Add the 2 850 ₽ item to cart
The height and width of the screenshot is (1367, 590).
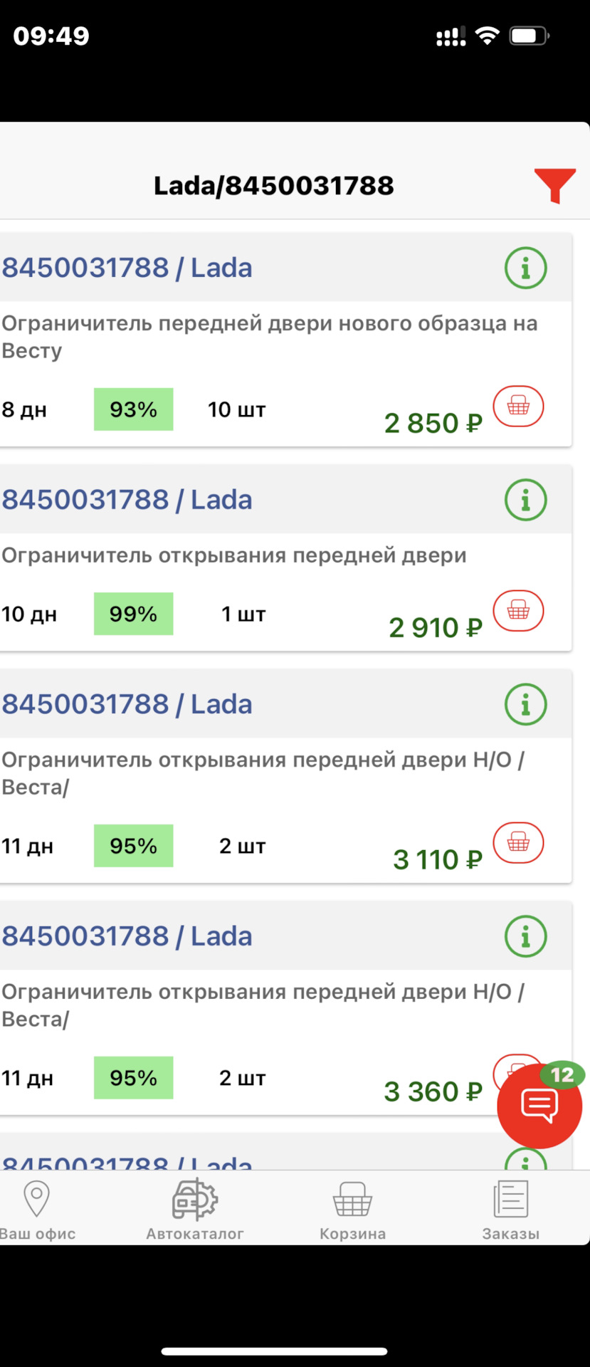click(x=518, y=407)
